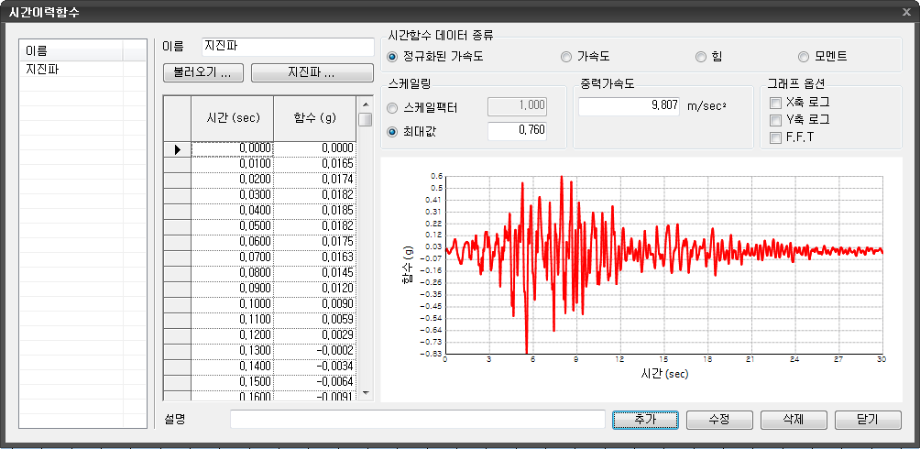920x449 pixels.
Task: Enable the X축 로그 checkbox
Action: point(776,102)
